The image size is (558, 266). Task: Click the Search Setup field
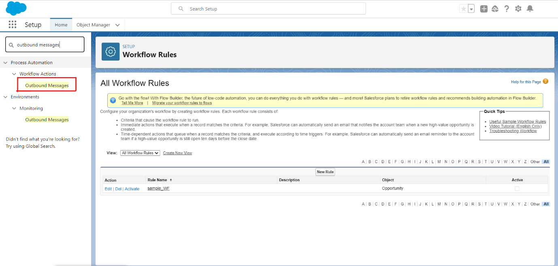coord(268,8)
